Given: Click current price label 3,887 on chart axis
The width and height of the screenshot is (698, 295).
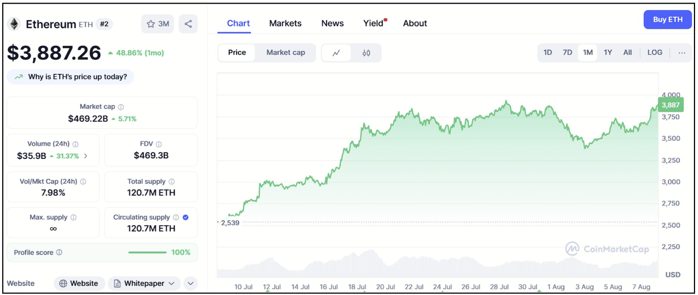Looking at the screenshot, I should tap(671, 105).
